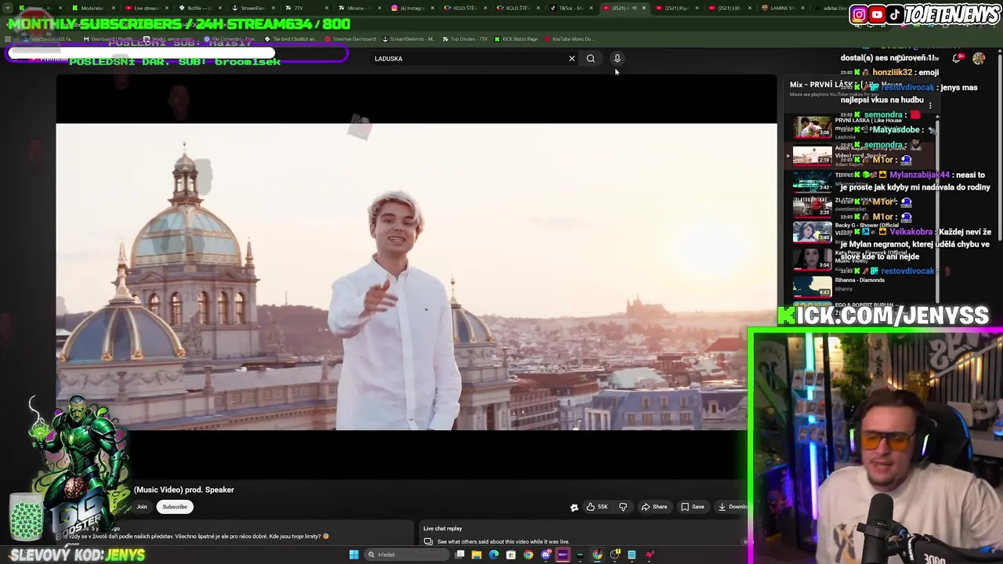Open the NEXT app on the taskbar
Image resolution: width=1003 pixels, height=564 pixels.
[x=563, y=555]
